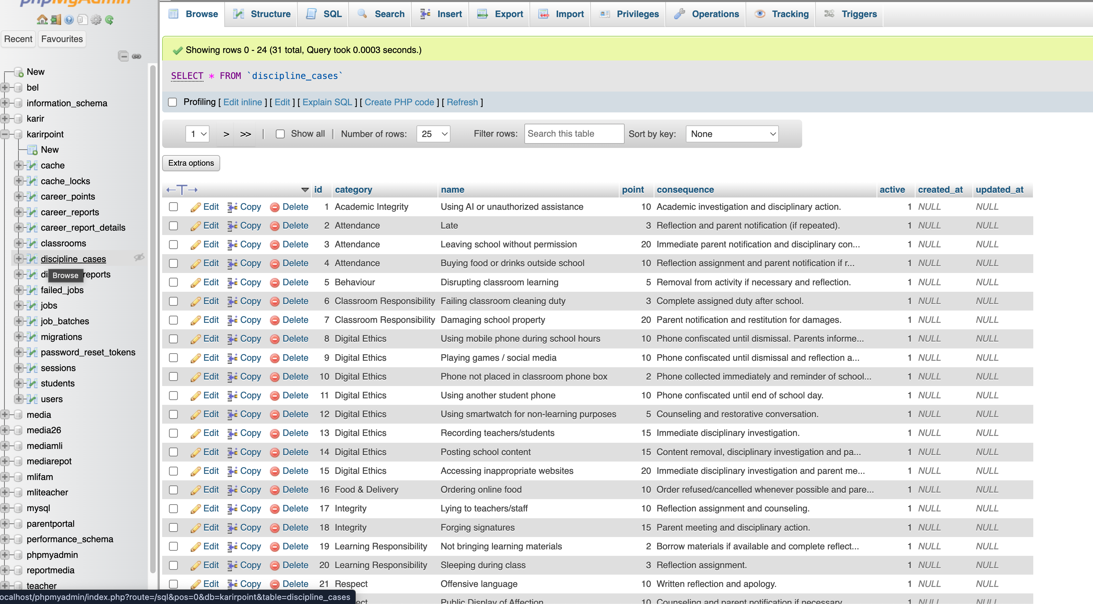Open the Sort by key dropdown
Image resolution: width=1093 pixels, height=604 pixels.
click(732, 134)
